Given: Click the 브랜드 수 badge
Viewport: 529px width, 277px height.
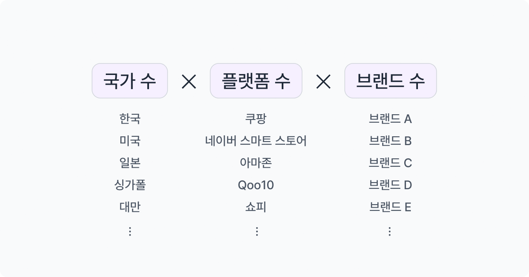Looking at the screenshot, I should point(391,81).
